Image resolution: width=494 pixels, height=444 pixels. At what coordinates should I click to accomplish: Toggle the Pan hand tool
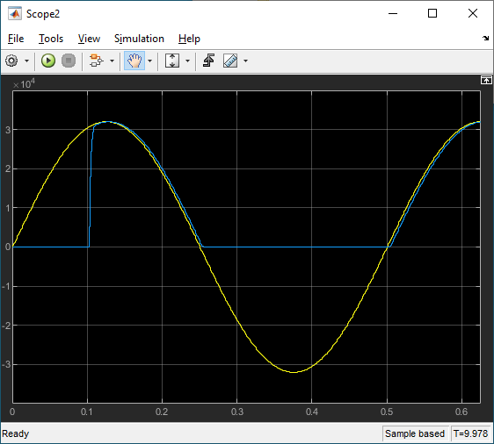pos(134,61)
